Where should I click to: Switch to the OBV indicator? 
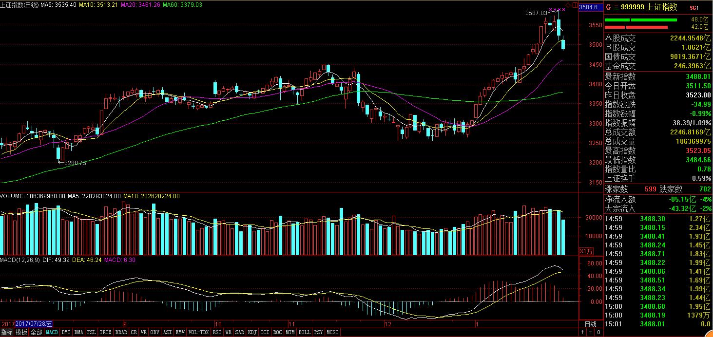pyautogui.click(x=154, y=332)
